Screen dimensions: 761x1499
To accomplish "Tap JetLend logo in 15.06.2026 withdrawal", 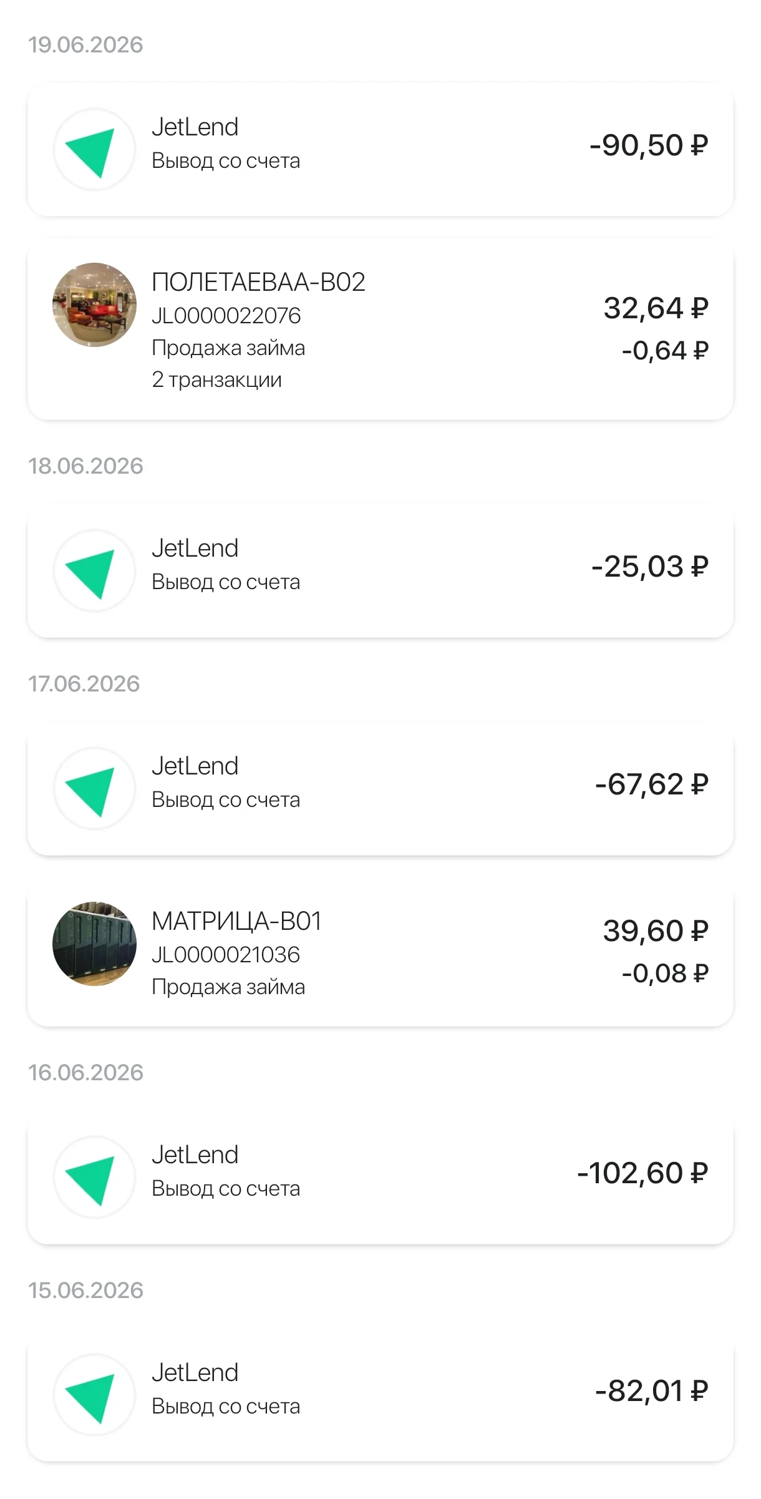I will (x=94, y=1395).
